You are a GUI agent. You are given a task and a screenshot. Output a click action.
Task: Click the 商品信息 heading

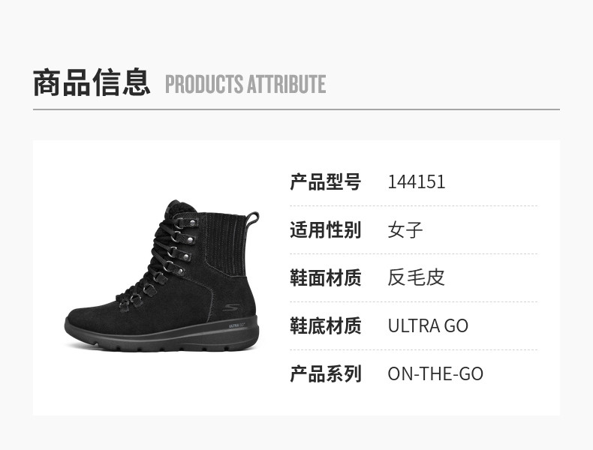pos(92,82)
